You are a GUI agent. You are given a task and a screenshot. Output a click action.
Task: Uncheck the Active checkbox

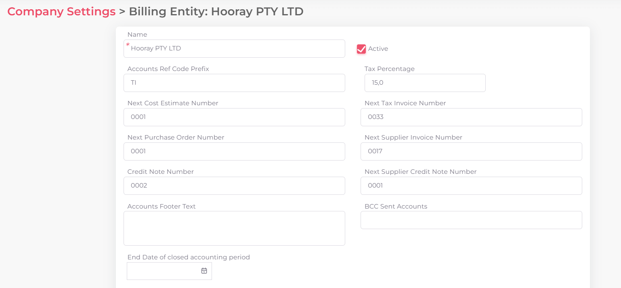[x=361, y=49]
